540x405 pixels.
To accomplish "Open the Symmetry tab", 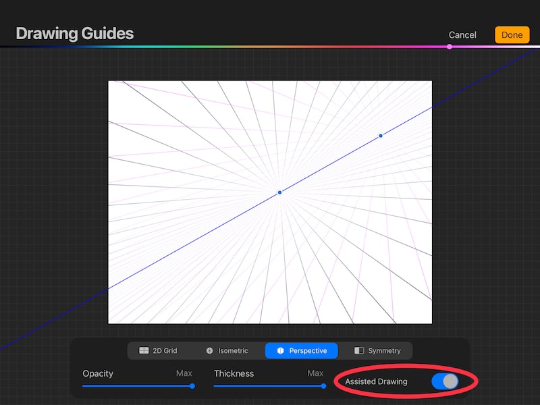I will point(377,350).
